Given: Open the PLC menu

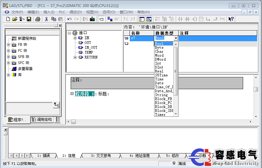Looking at the screenshot, I should 62,12.
